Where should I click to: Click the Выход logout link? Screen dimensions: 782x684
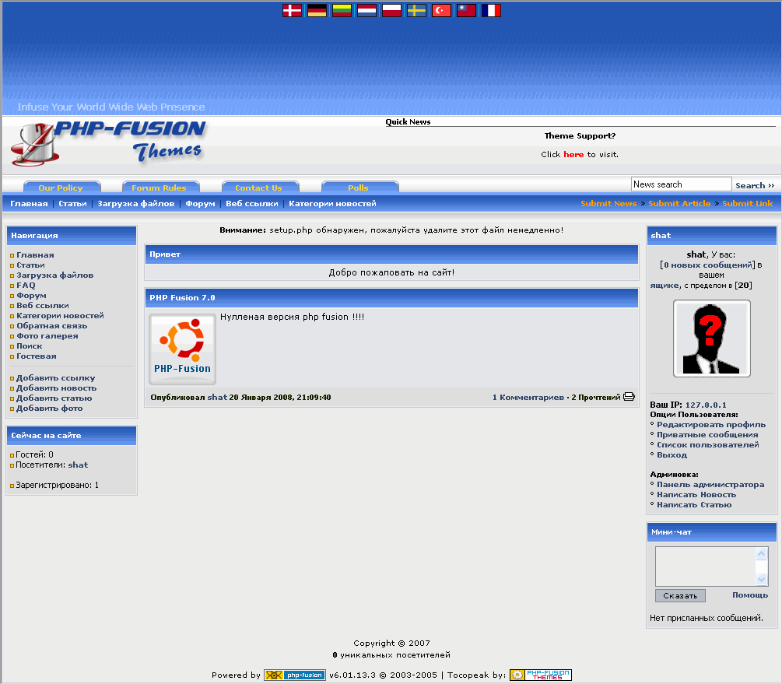point(672,455)
